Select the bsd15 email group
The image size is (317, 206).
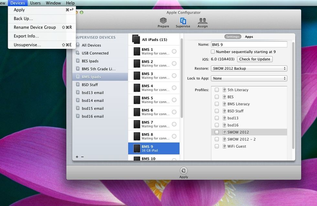[100, 108]
